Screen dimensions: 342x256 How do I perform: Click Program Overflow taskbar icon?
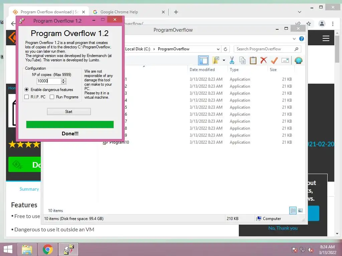[68, 249]
